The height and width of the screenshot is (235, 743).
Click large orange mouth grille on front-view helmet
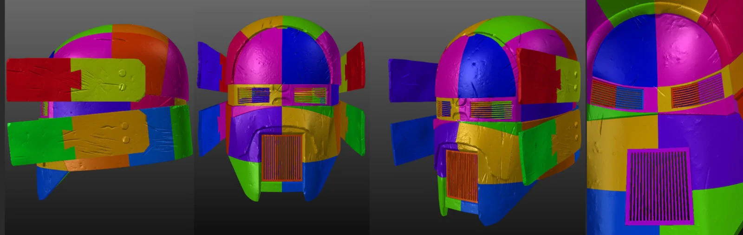click(x=282, y=158)
